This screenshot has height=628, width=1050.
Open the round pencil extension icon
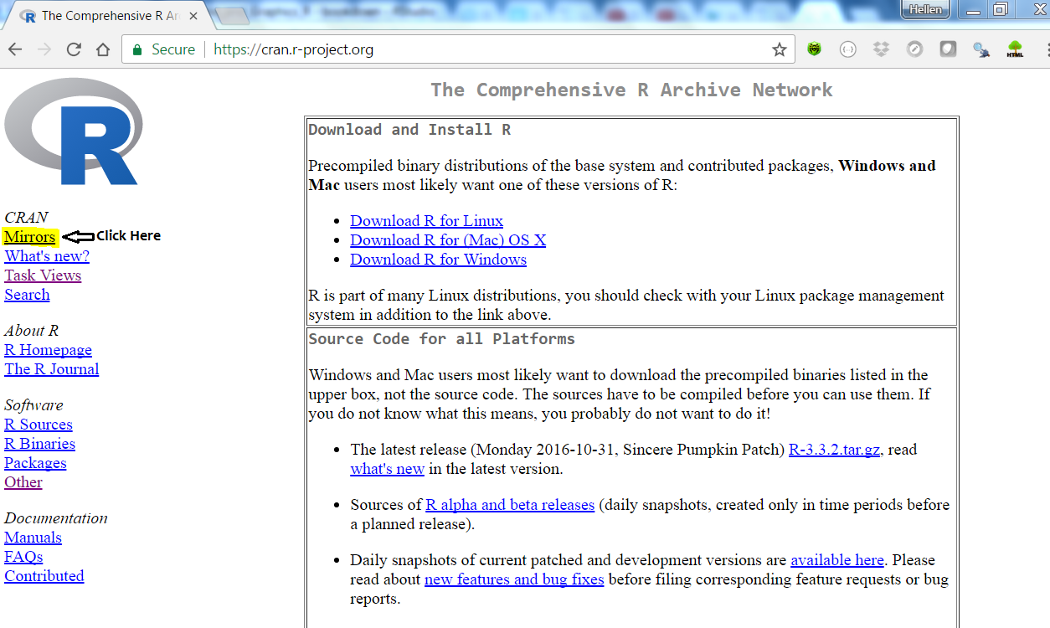coord(914,49)
